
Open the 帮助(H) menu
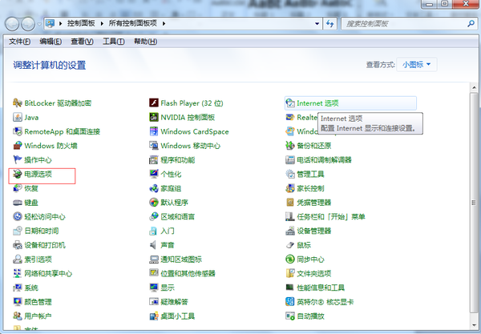pyautogui.click(x=145, y=42)
